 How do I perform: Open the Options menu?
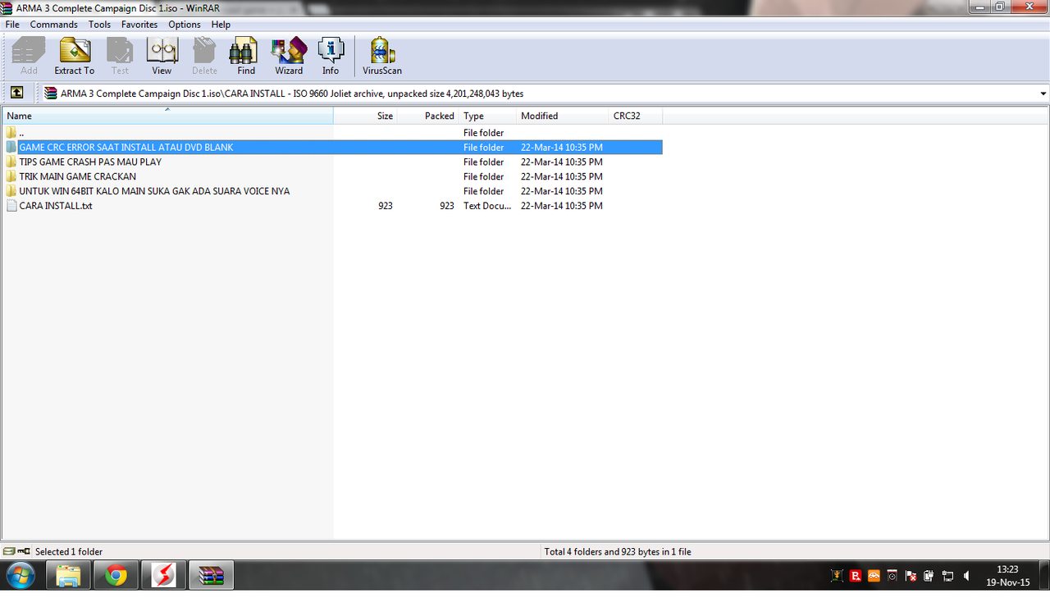(x=185, y=25)
